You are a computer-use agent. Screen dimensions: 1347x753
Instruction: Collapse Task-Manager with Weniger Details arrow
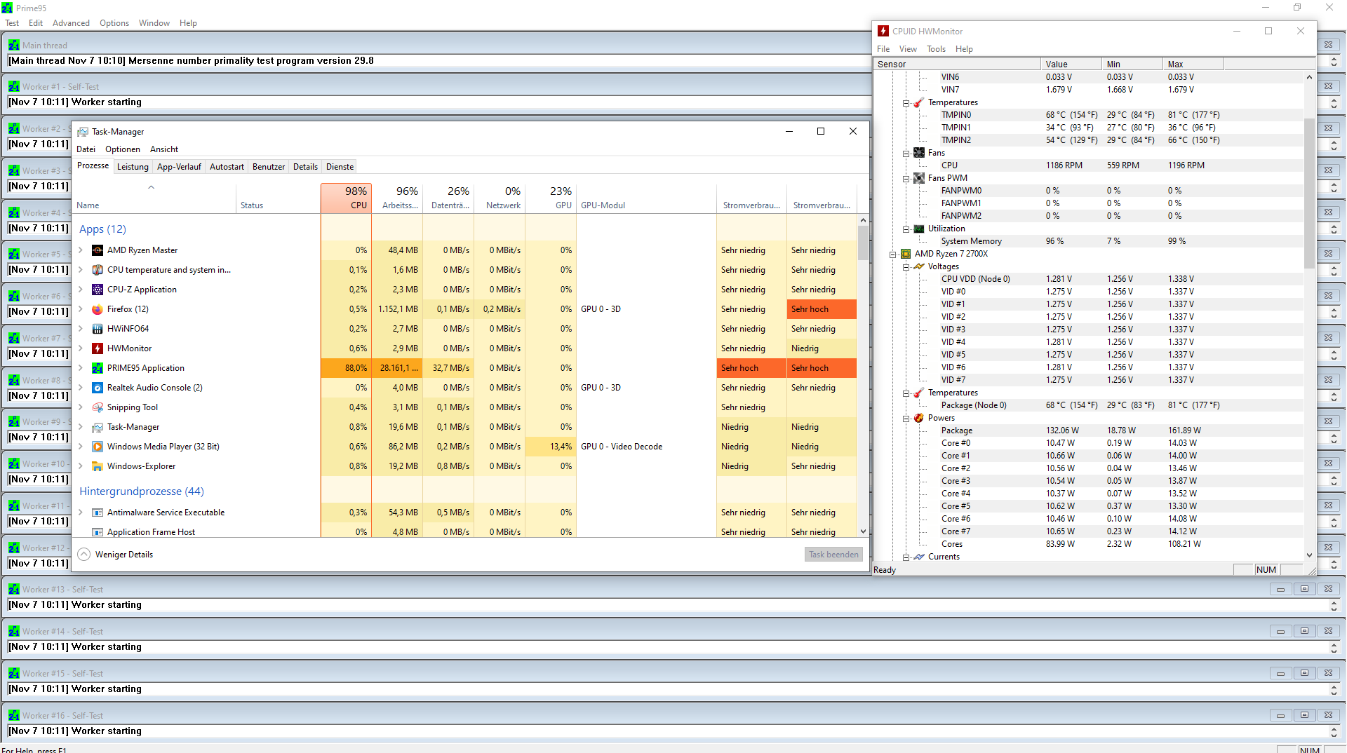84,555
